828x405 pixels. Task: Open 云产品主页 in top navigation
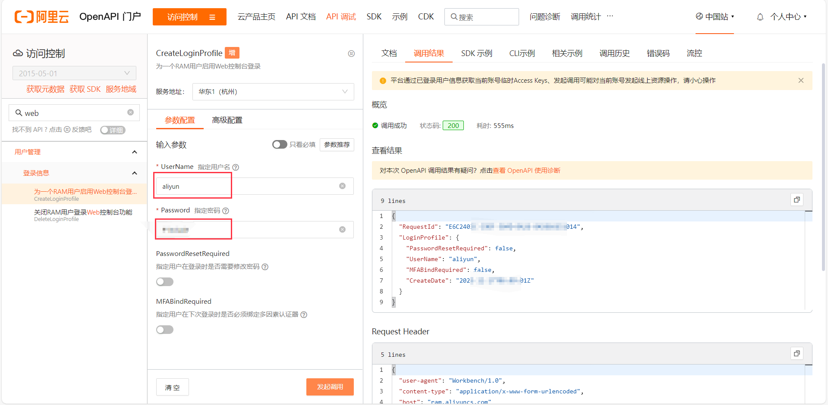pos(256,17)
